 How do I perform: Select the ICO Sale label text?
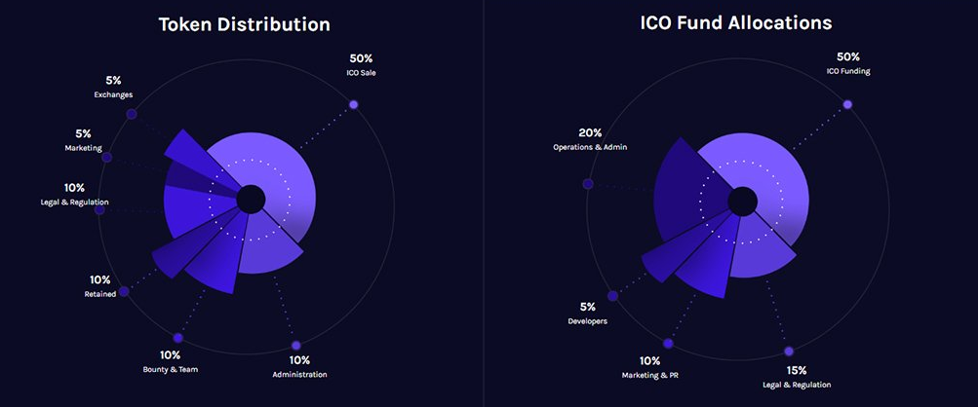click(363, 74)
